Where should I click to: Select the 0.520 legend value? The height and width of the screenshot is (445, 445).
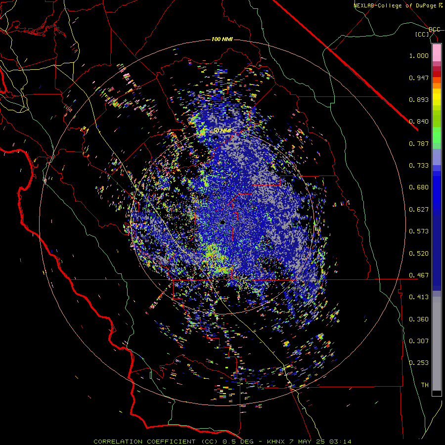point(419,254)
